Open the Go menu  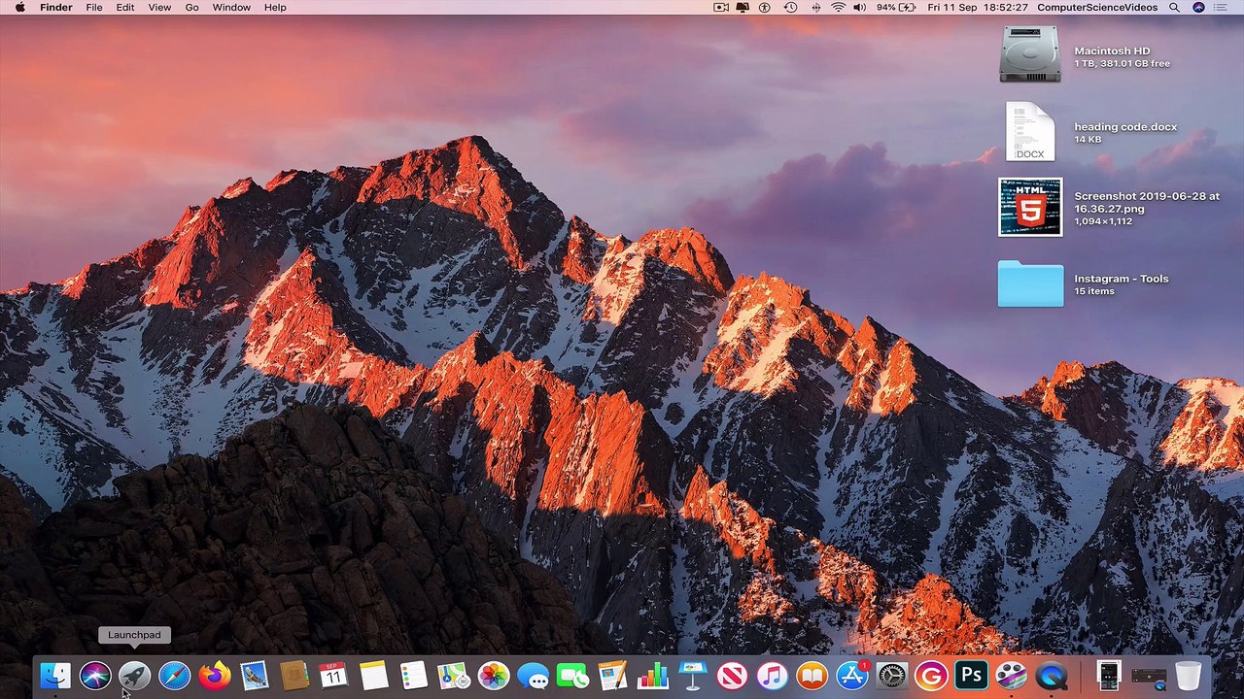pyautogui.click(x=192, y=8)
